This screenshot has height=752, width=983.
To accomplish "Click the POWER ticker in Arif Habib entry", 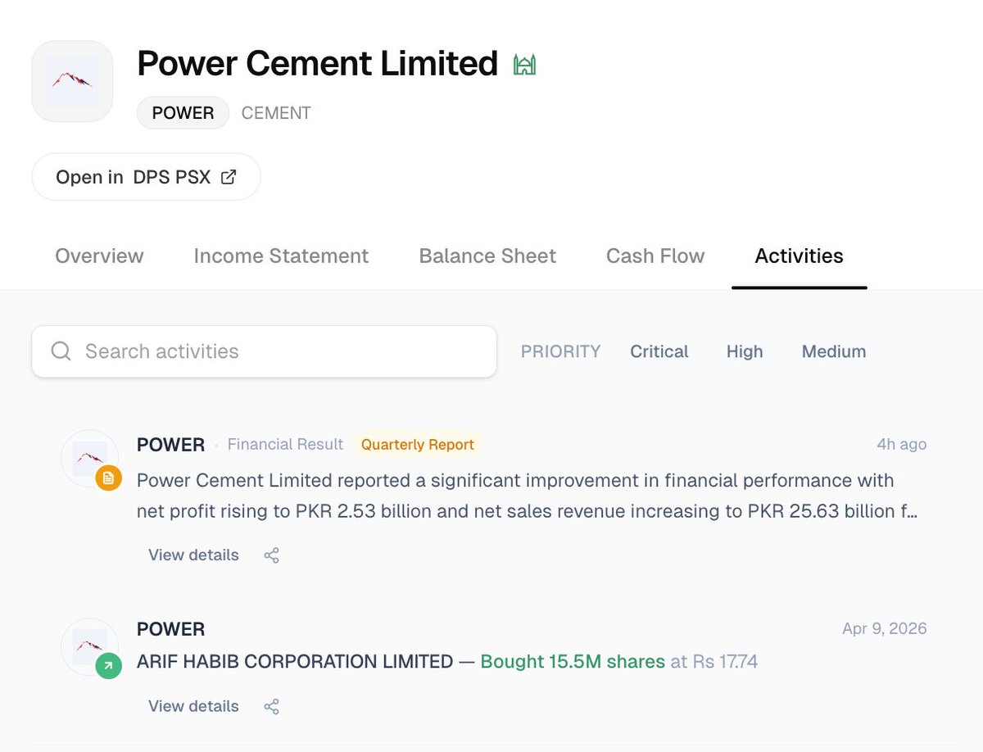I will coord(170,629).
